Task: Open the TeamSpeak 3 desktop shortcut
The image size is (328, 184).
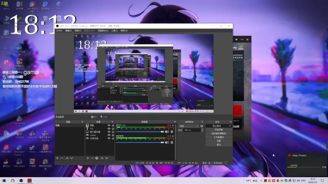Action: (x=19, y=121)
